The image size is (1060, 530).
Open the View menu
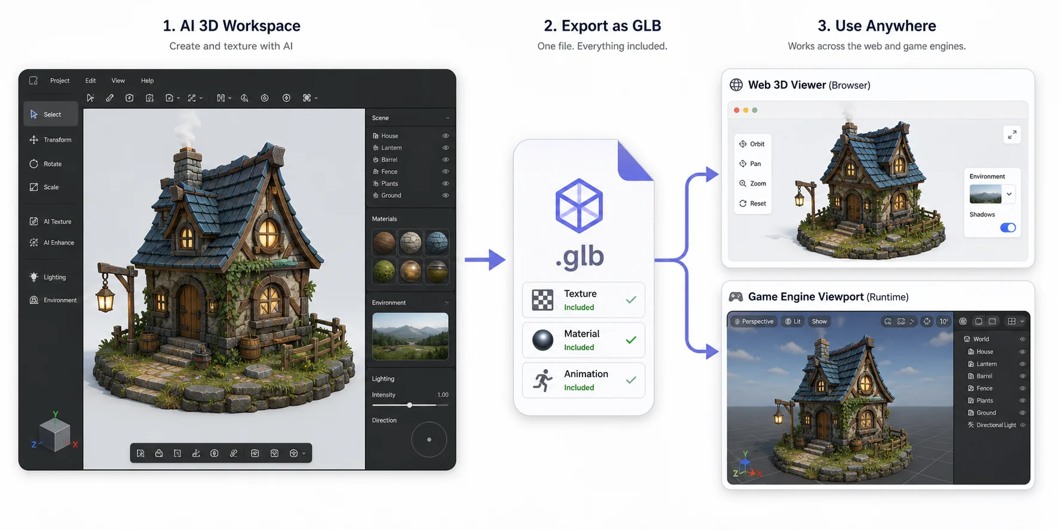tap(118, 81)
